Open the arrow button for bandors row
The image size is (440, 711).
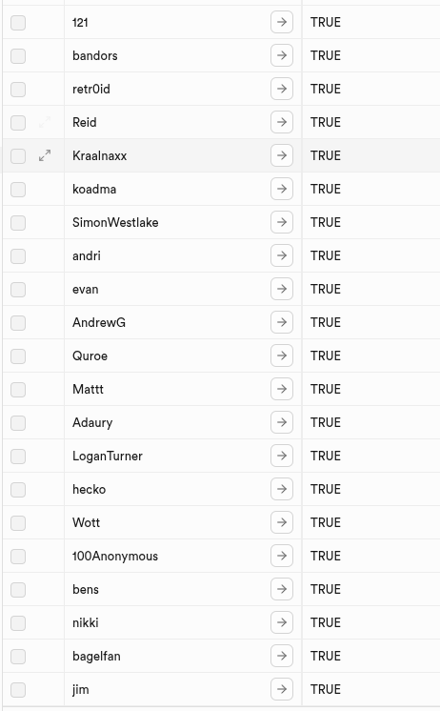(281, 55)
